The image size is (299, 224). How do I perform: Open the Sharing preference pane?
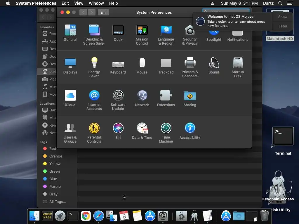[190, 98]
